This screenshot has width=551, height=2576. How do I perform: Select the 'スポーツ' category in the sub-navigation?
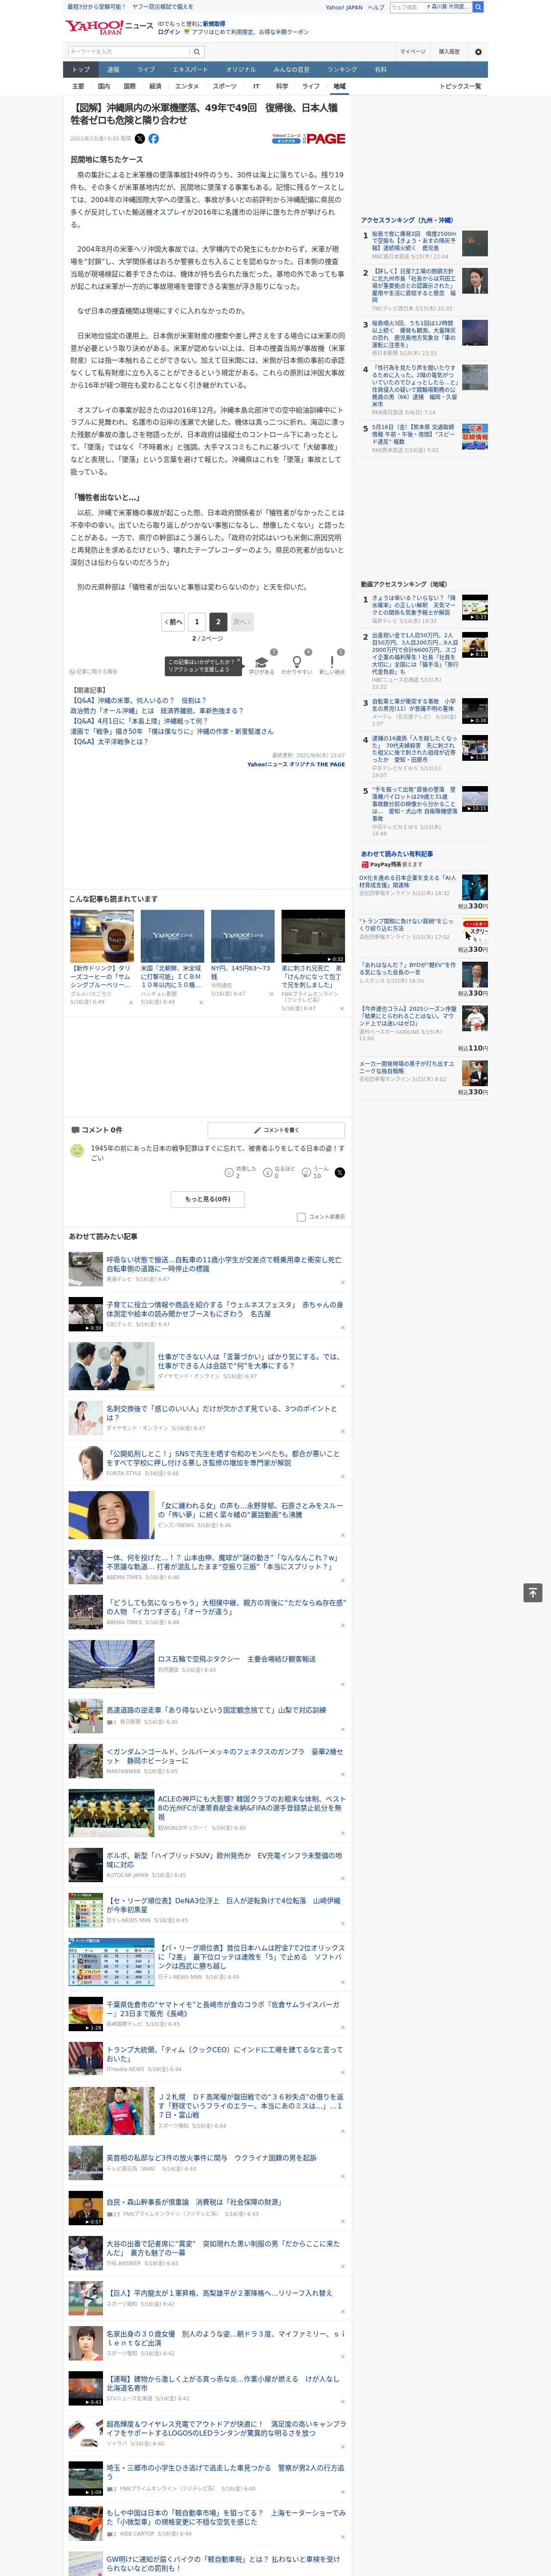(225, 86)
